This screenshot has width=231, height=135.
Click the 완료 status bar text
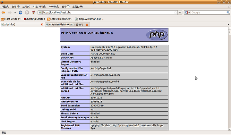(x=4, y=133)
